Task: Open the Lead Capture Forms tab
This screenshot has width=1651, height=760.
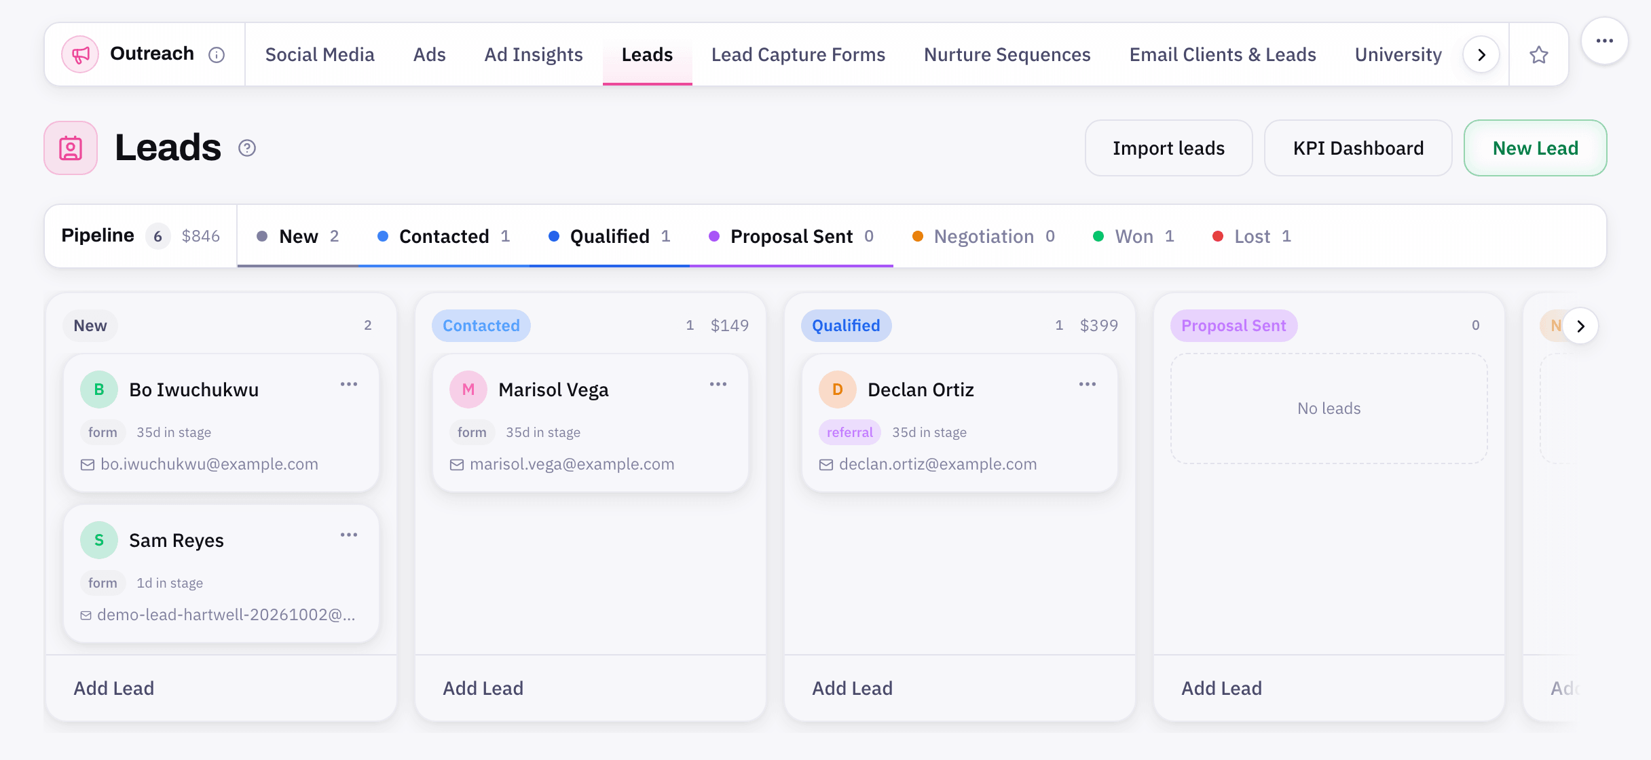Action: [798, 54]
